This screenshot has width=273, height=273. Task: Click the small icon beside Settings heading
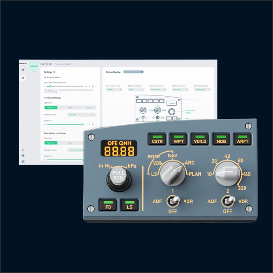point(54,72)
